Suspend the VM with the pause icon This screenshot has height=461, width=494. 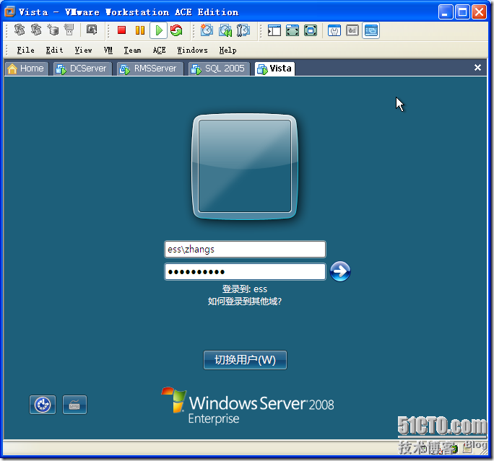140,30
